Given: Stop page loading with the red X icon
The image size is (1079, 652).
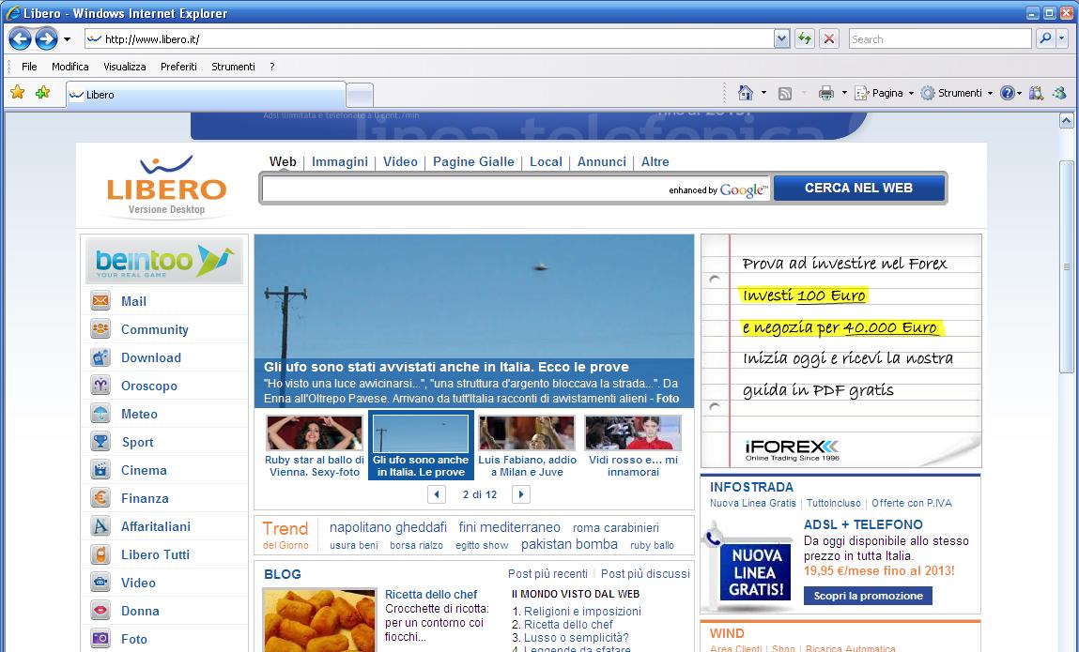Looking at the screenshot, I should (x=829, y=39).
